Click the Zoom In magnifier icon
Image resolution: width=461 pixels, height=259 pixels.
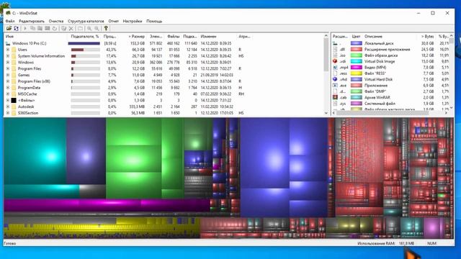(89, 29)
